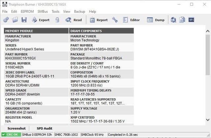Click the waveform monitor icon
The image size is (211, 138).
(191, 20)
